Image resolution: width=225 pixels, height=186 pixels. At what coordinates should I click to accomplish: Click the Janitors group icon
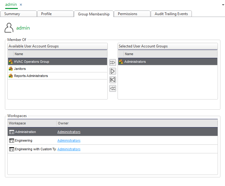(11, 69)
